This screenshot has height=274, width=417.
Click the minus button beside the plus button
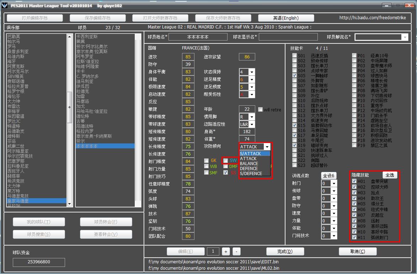[x=237, y=251]
